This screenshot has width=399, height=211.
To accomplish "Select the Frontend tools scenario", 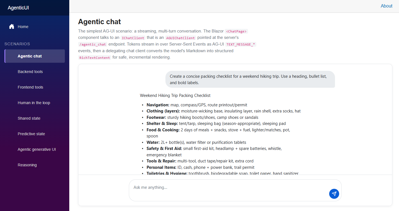I will pos(35,87).
